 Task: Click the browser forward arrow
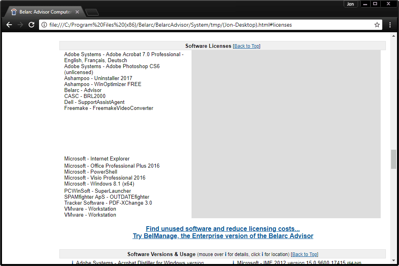[20, 25]
